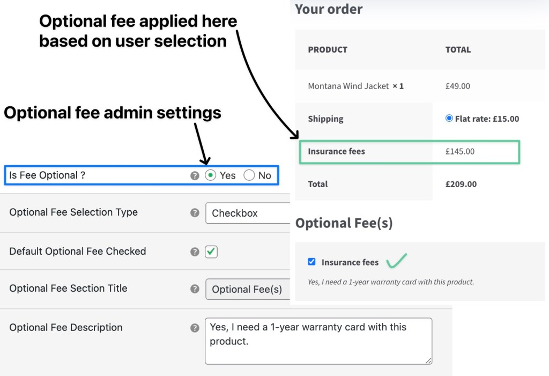Select the Flat rate shipping option
Viewport: 549px width, 376px height.
point(449,119)
